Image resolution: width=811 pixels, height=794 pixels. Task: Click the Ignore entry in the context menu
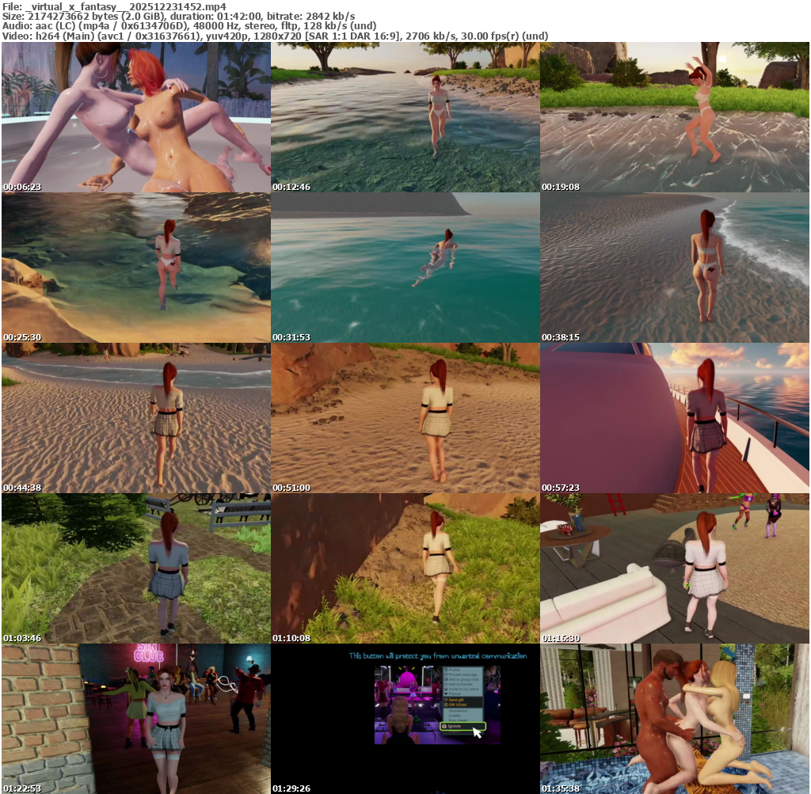click(455, 726)
